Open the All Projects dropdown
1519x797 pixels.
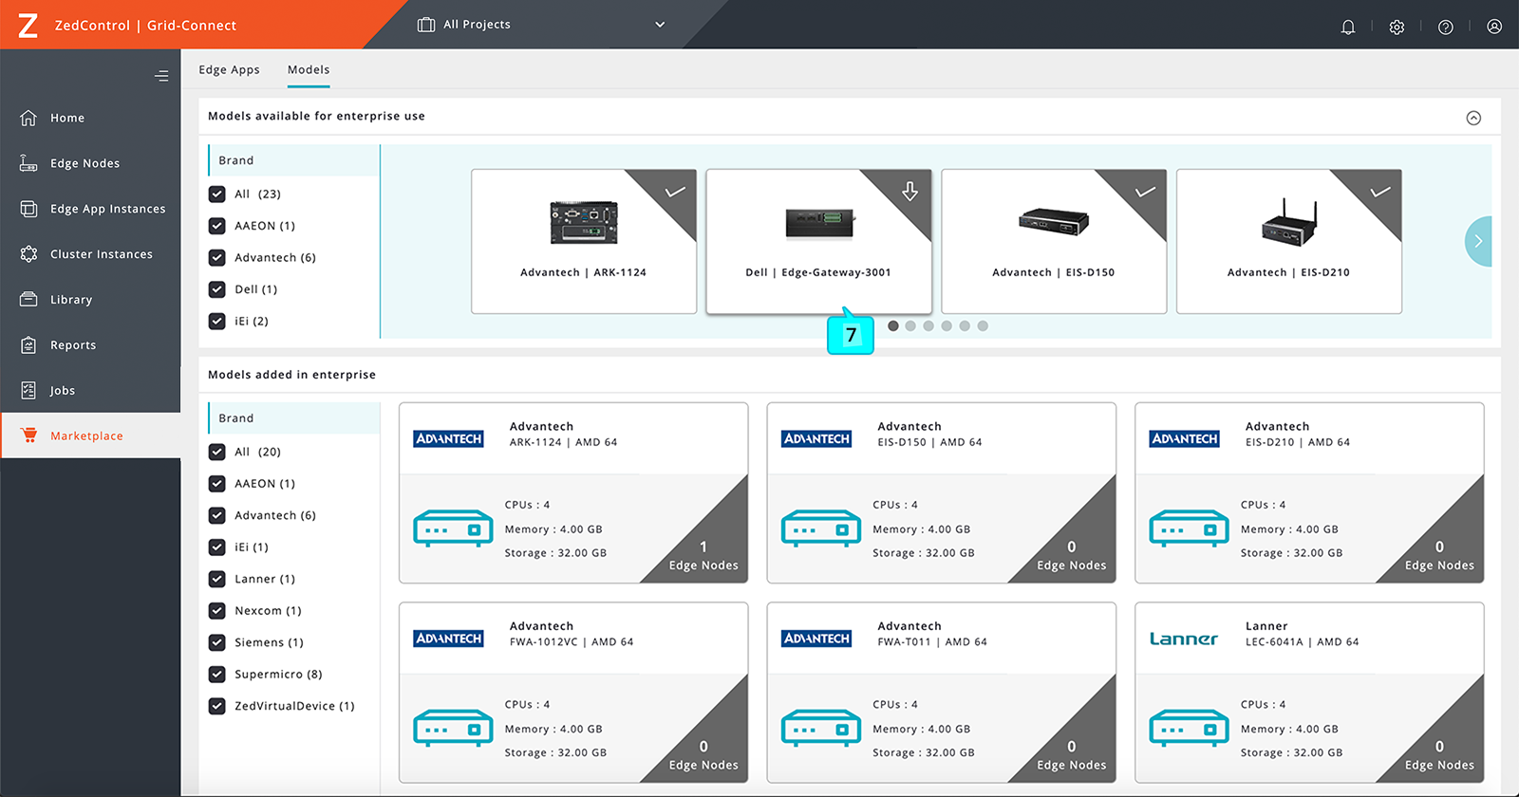pos(541,25)
